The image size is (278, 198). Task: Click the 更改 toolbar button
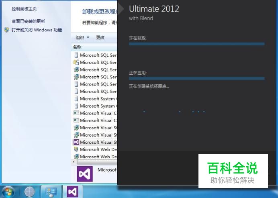100,38
